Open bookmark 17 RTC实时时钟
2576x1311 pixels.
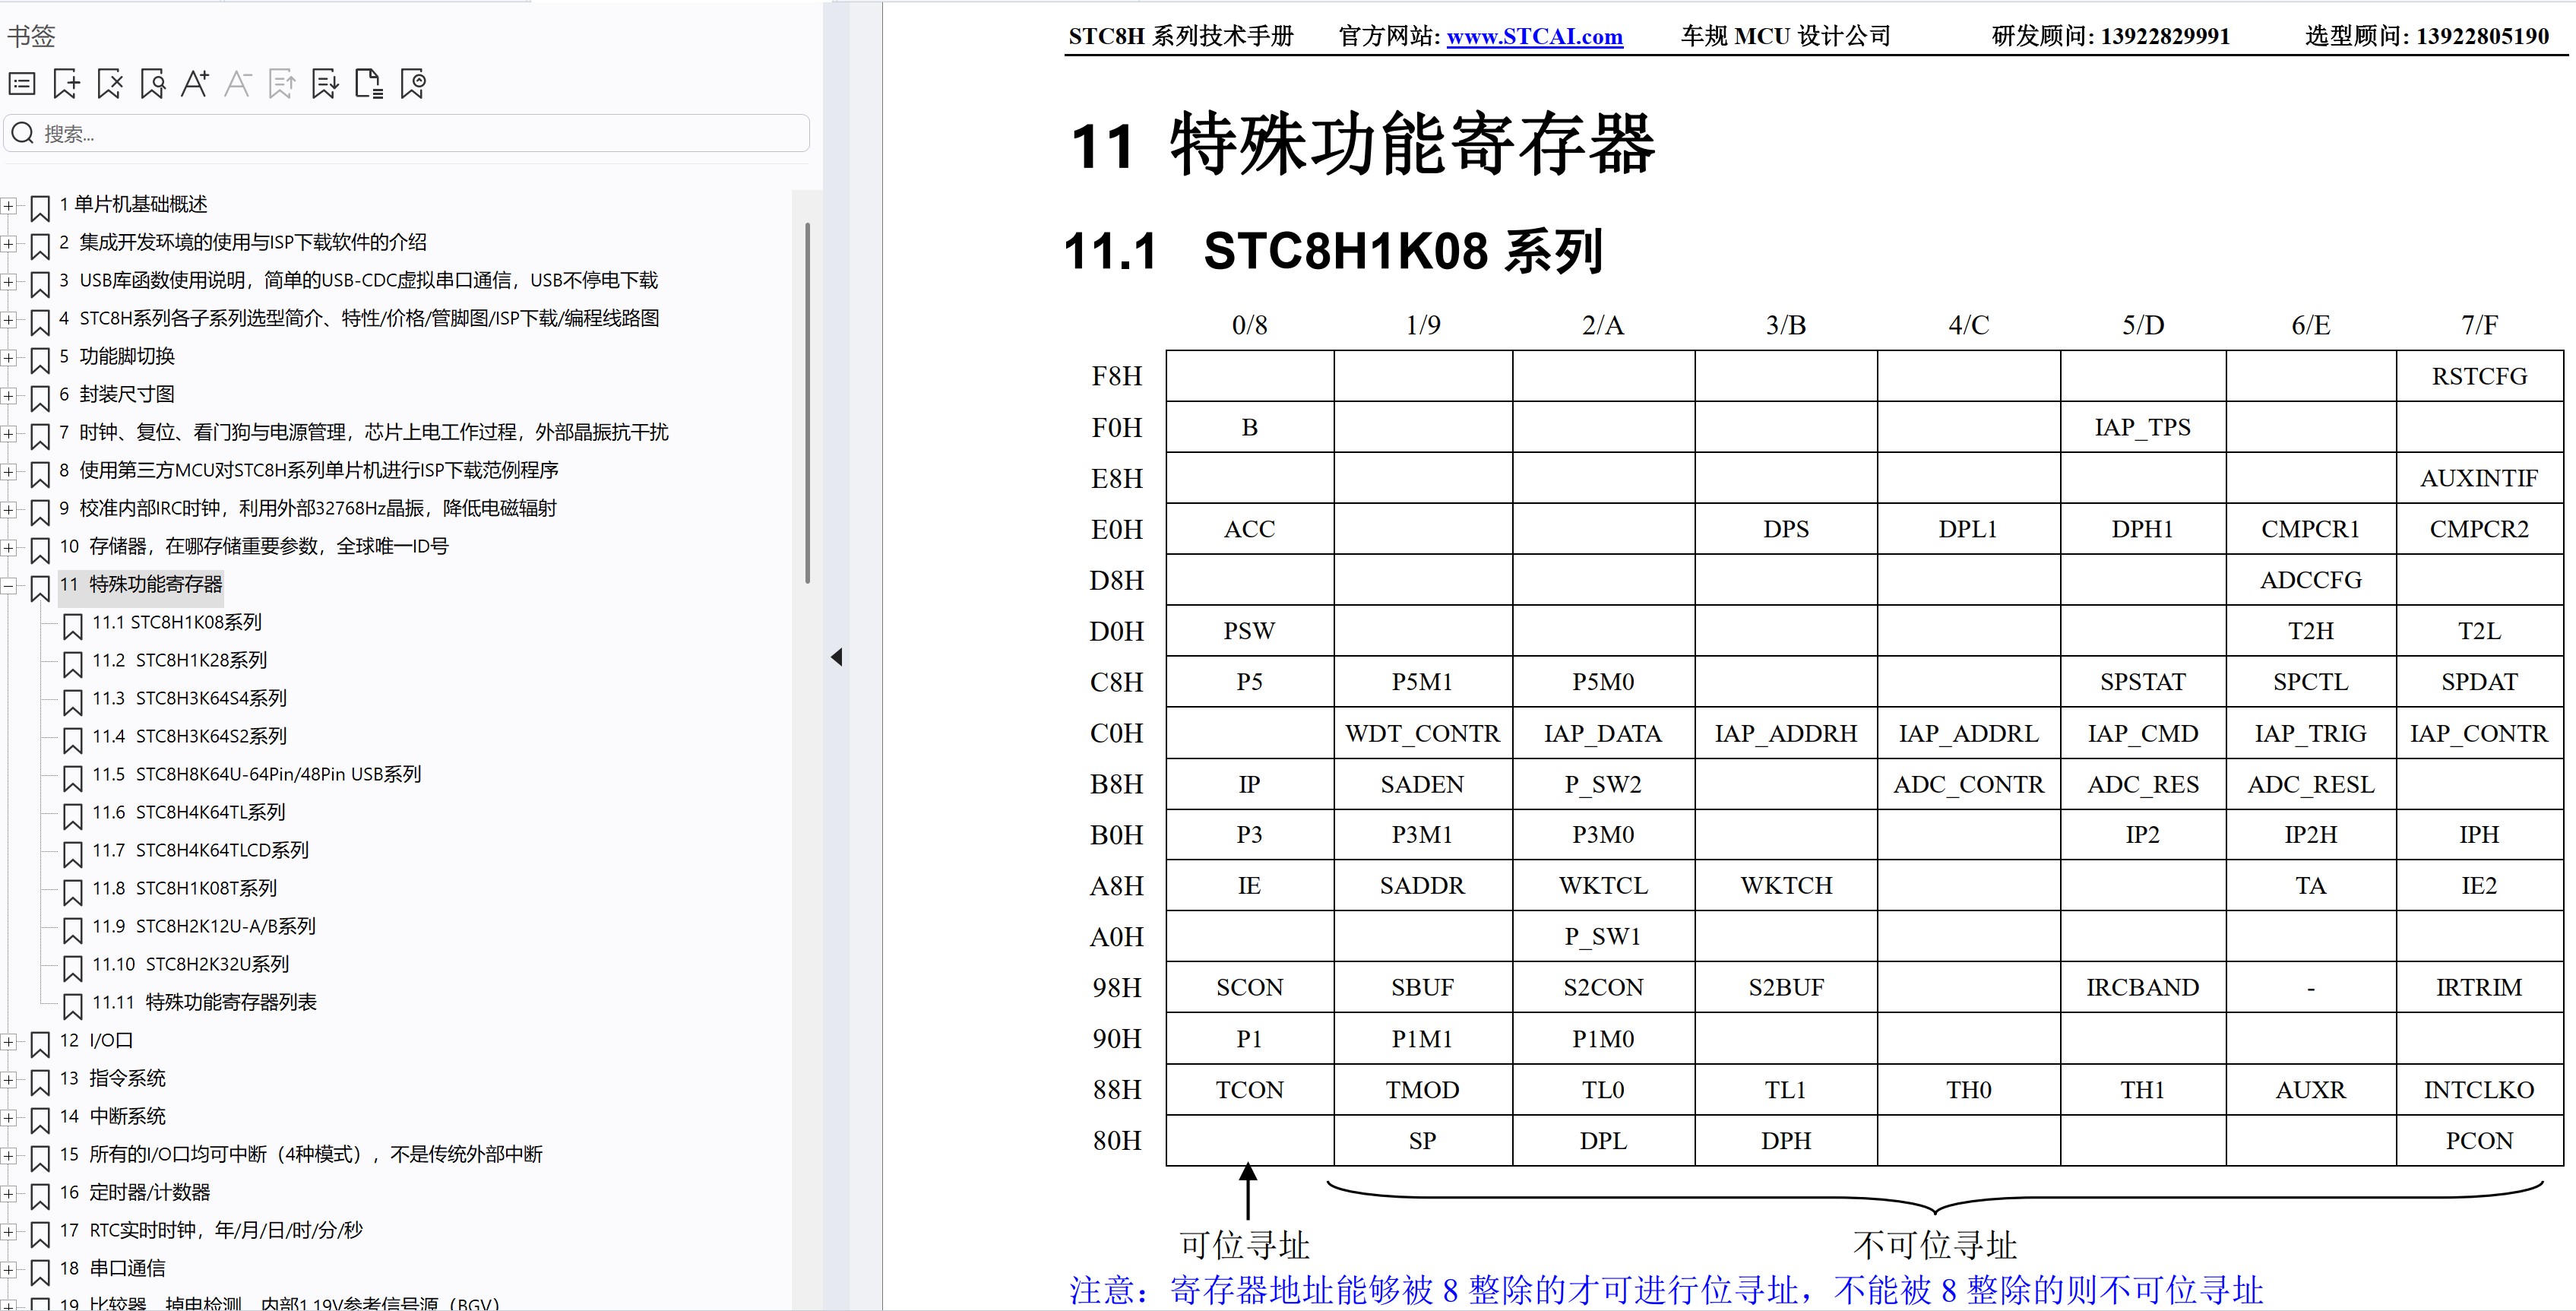coord(211,1230)
